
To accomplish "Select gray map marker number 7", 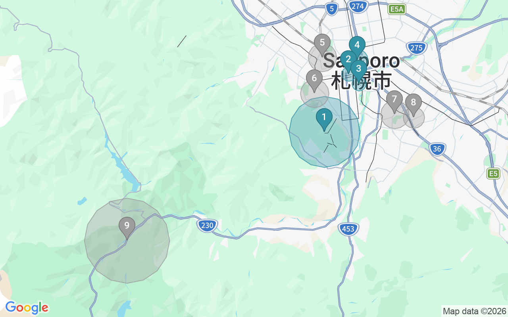I will pyautogui.click(x=394, y=101).
